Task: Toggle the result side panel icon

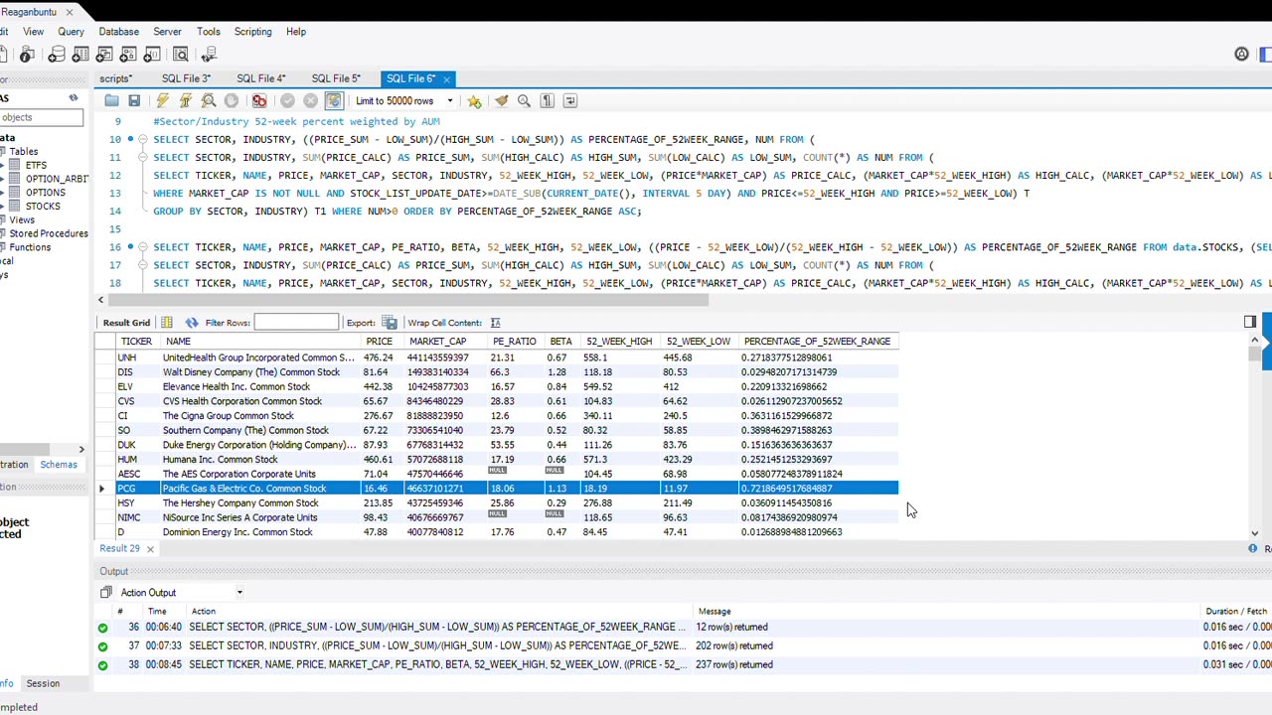Action: (x=1249, y=322)
